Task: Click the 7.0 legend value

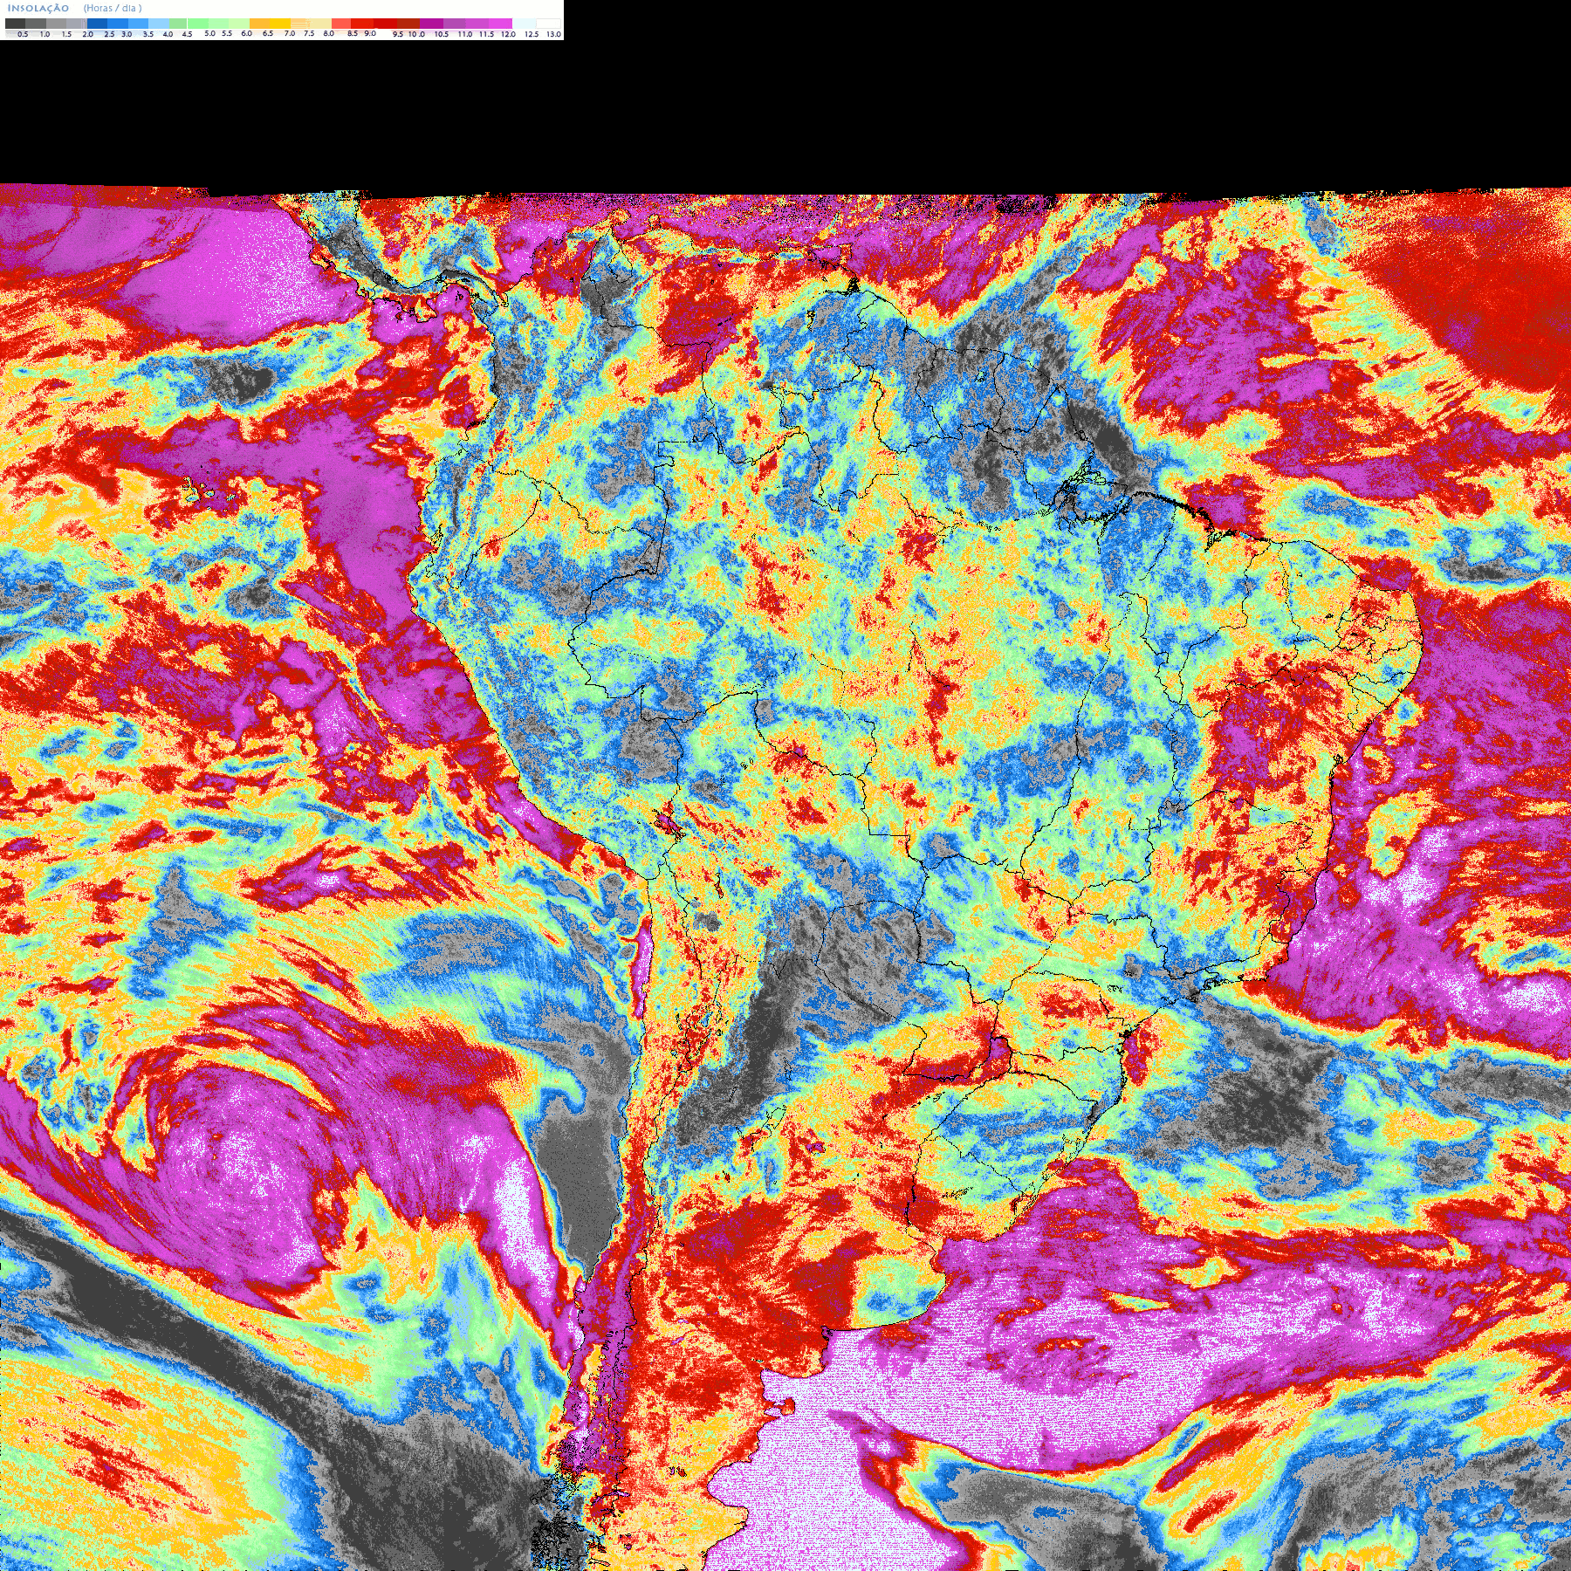Action: (290, 33)
